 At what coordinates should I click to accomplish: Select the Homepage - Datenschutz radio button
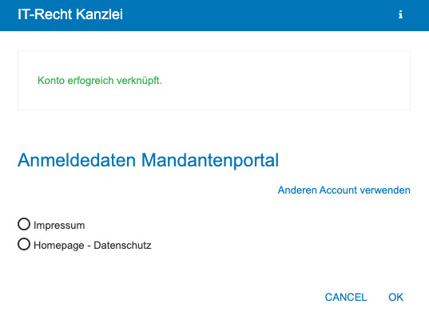(x=24, y=244)
